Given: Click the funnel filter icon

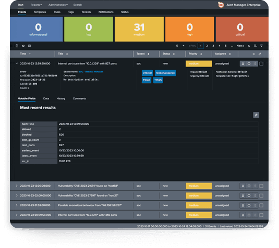Looking at the screenshot, I should pos(261,46).
